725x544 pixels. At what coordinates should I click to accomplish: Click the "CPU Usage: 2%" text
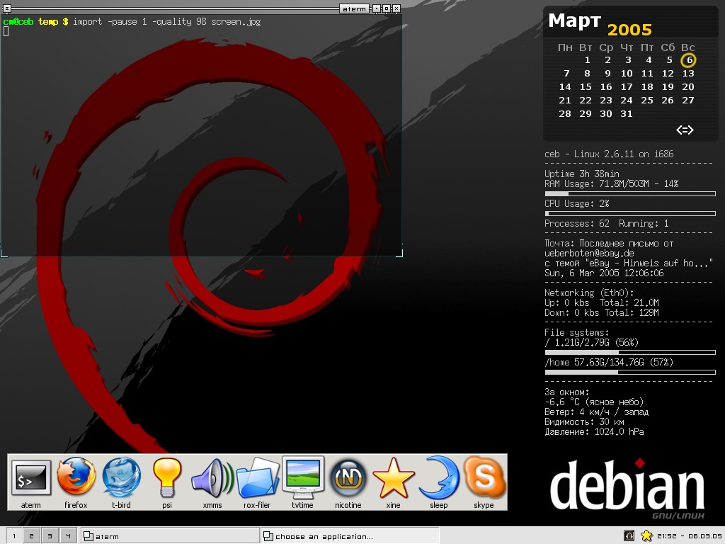pos(576,203)
